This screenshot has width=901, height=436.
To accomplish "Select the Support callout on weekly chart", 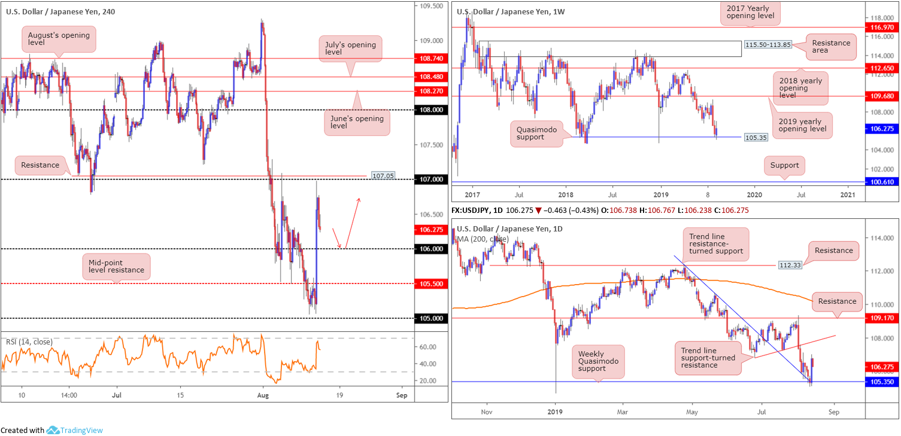I will click(x=784, y=166).
